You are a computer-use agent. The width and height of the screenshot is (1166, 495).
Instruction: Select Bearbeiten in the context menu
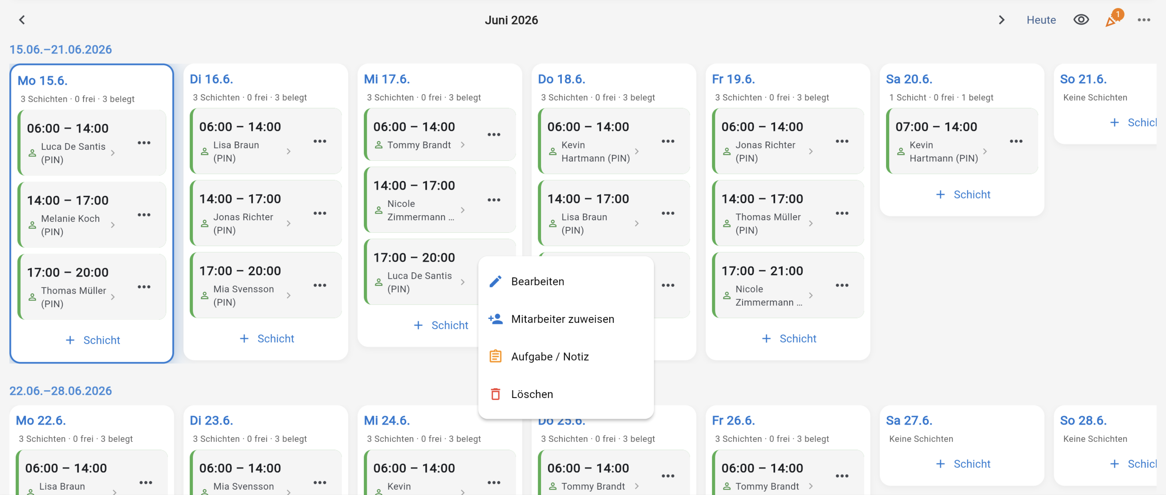pyautogui.click(x=566, y=281)
